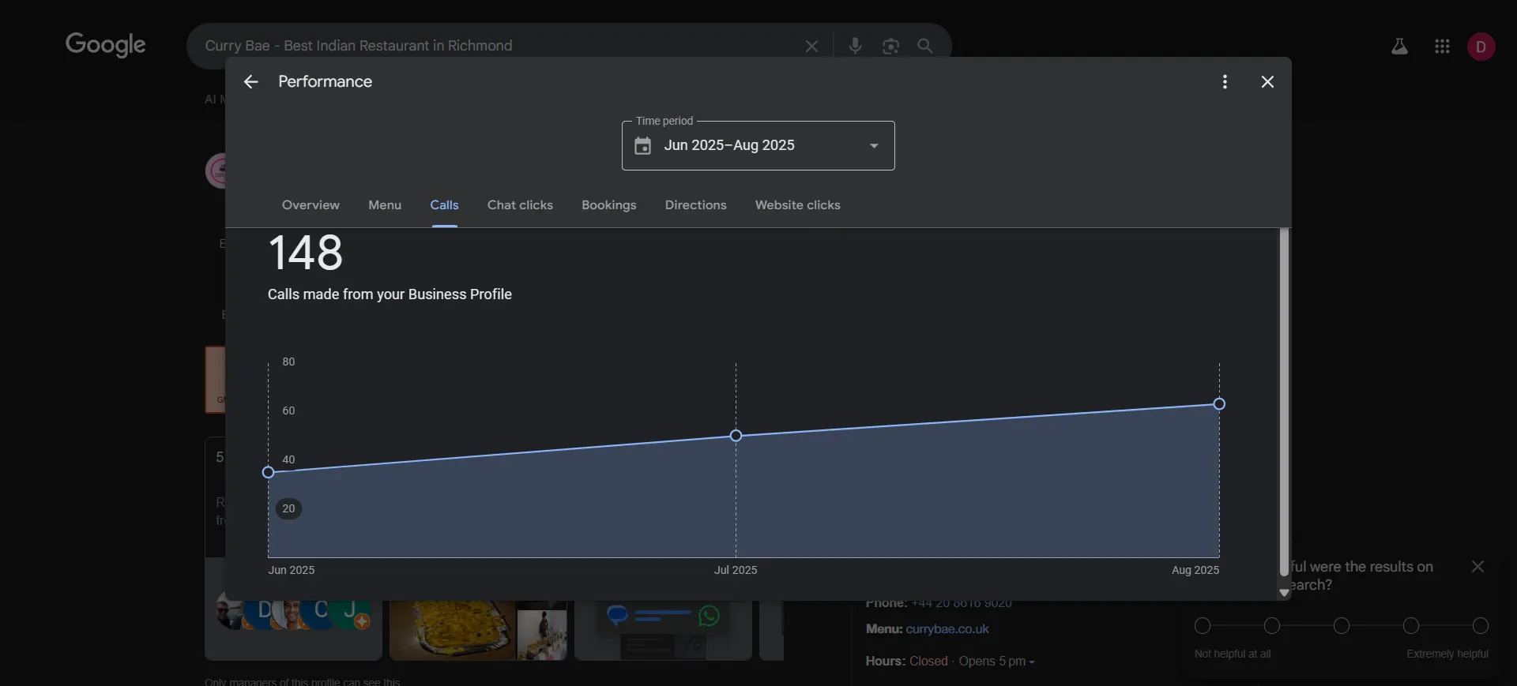Expand the Time period dropdown
The width and height of the screenshot is (1517, 686).
(x=874, y=146)
